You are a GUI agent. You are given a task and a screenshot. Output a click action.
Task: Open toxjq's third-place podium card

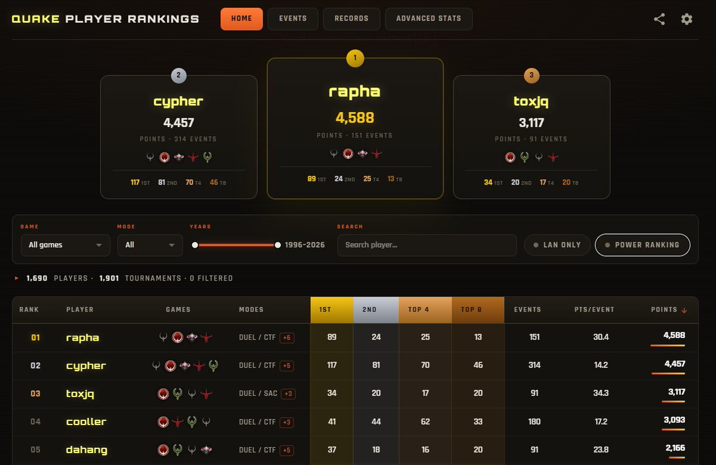click(532, 137)
